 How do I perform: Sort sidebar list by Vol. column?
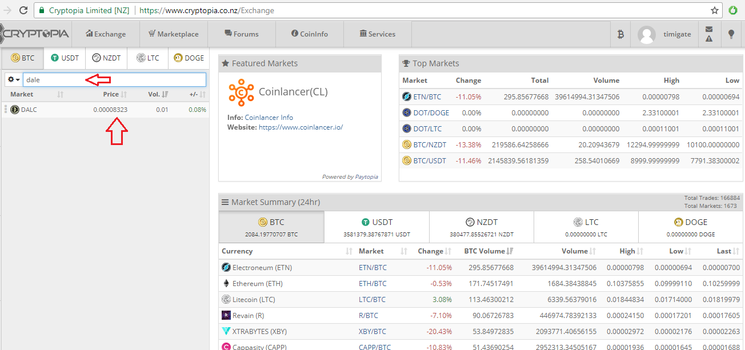(158, 94)
